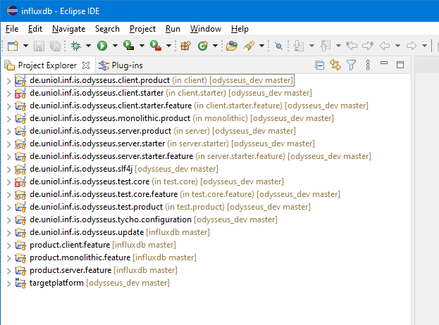This screenshot has height=325, width=439.
Task: Close the Project Explorer tab
Action: tap(86, 65)
